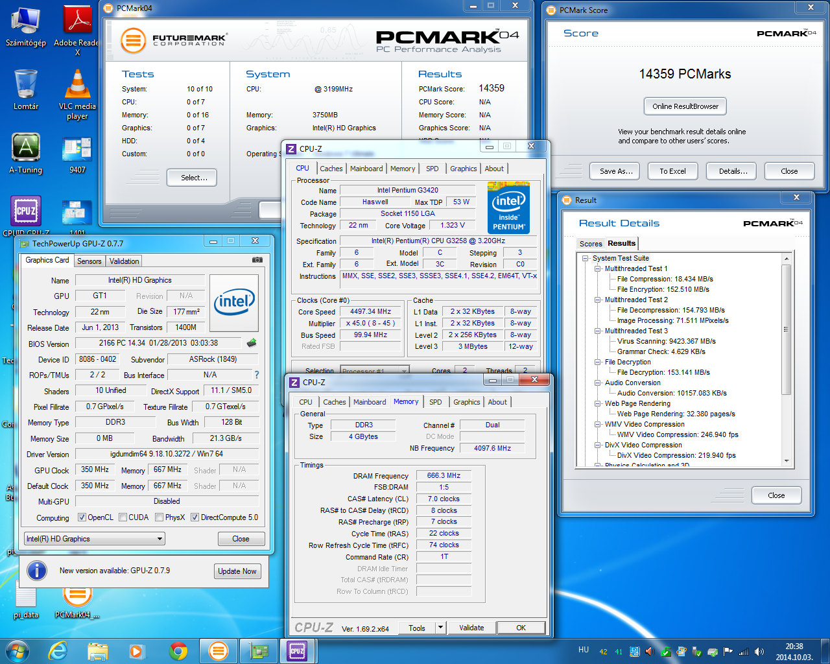Check the CUDA checkbox in GPU-Z
The width and height of the screenshot is (830, 664).
123,517
